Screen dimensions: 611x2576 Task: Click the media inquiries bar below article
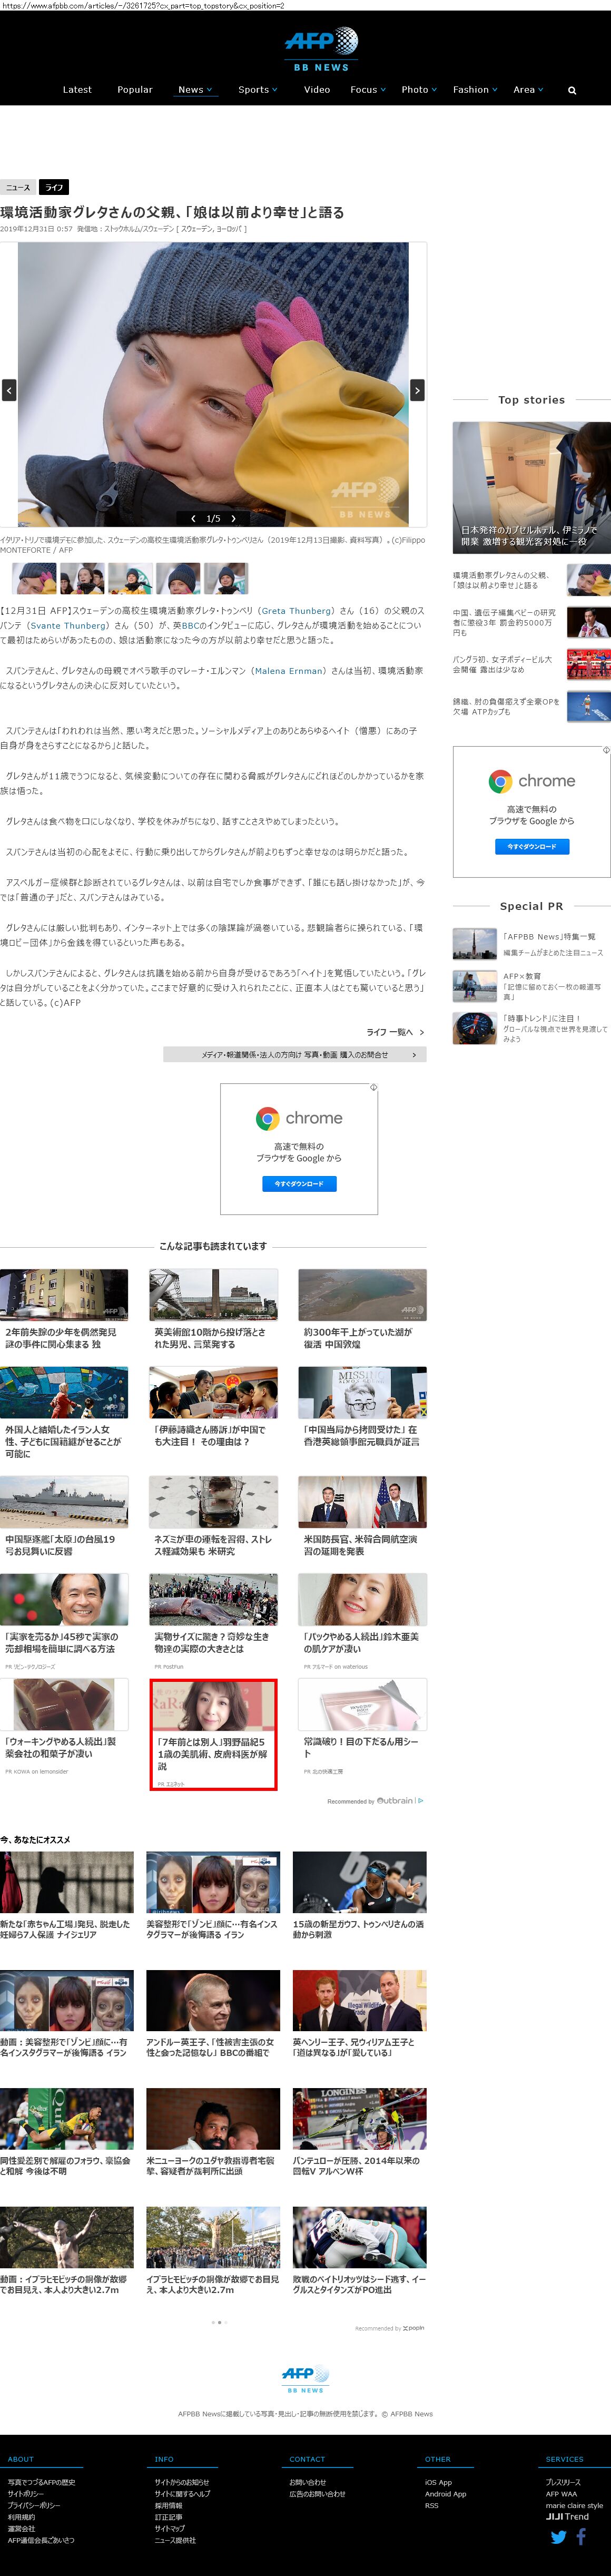tap(295, 1054)
